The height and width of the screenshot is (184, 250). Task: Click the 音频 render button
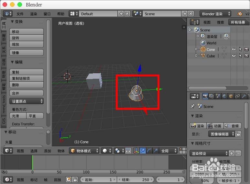tap(232, 126)
